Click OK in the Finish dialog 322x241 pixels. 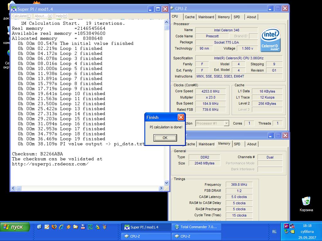click(165, 138)
